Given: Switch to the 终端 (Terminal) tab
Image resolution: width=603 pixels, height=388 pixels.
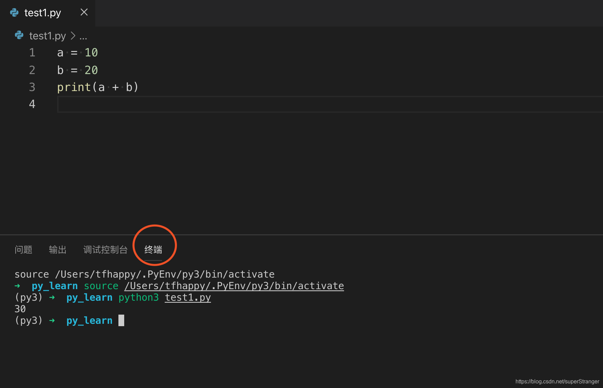Looking at the screenshot, I should pyautogui.click(x=153, y=250).
